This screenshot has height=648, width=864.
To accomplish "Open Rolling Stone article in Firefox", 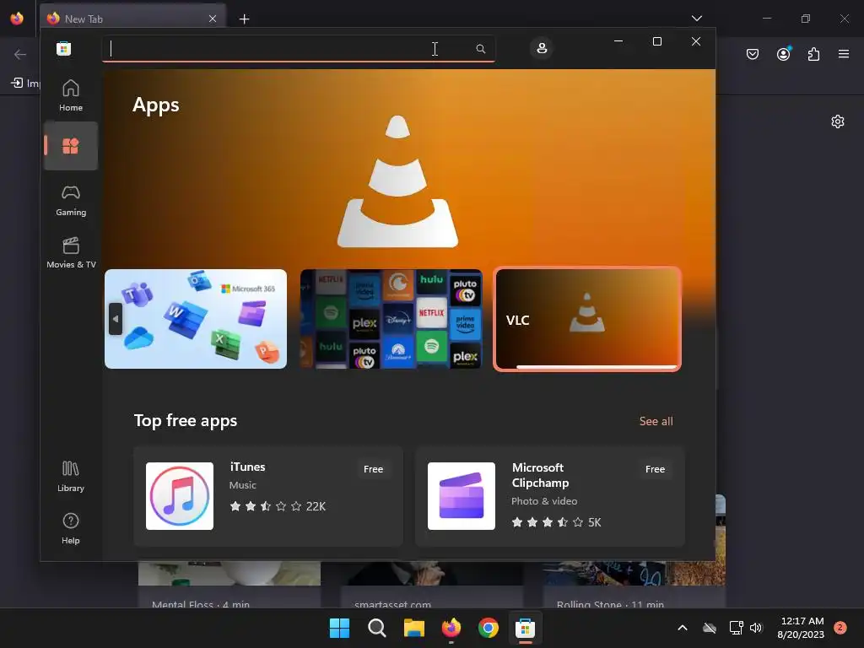I will 634,586.
